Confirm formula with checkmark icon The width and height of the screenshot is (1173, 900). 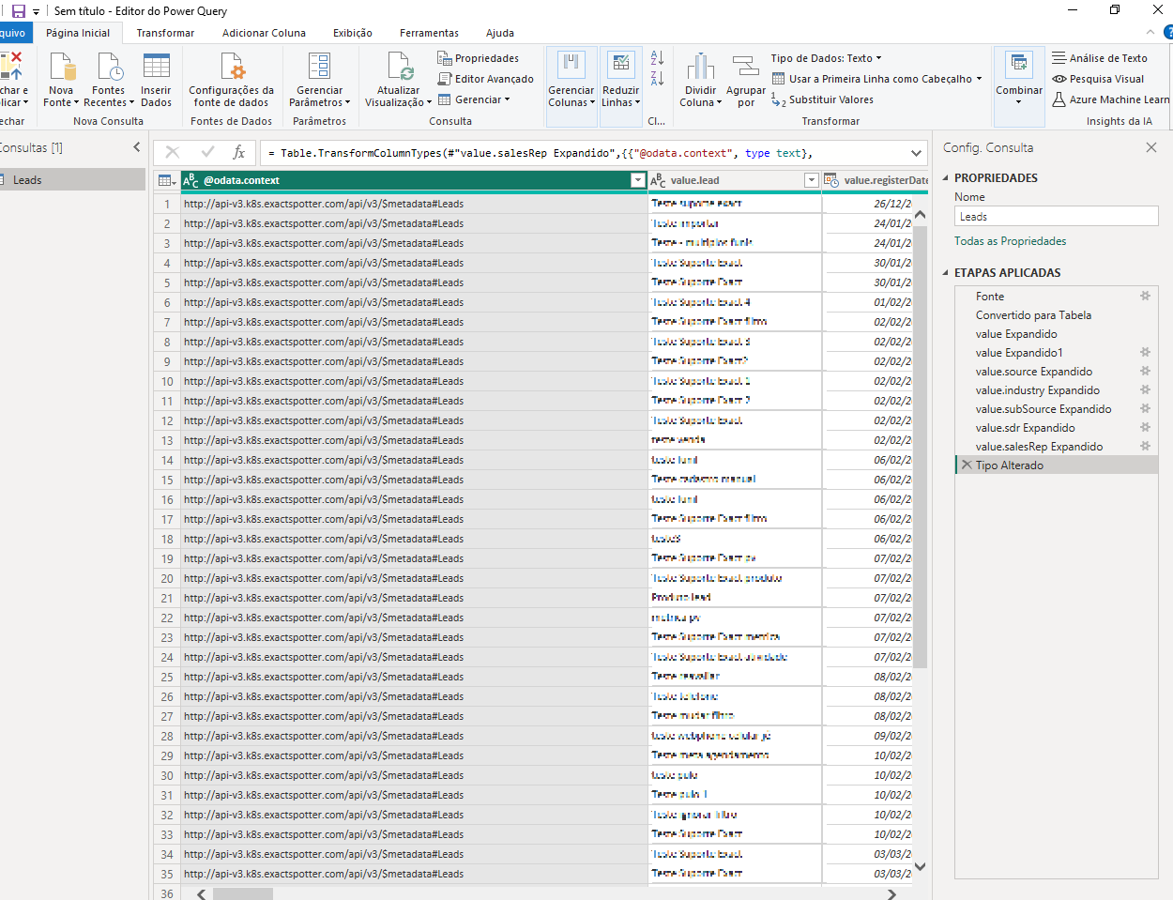(x=207, y=152)
